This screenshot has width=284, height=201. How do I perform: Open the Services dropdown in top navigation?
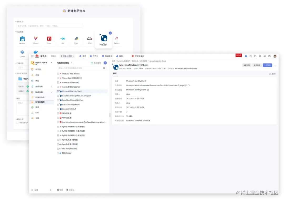(x=120, y=56)
